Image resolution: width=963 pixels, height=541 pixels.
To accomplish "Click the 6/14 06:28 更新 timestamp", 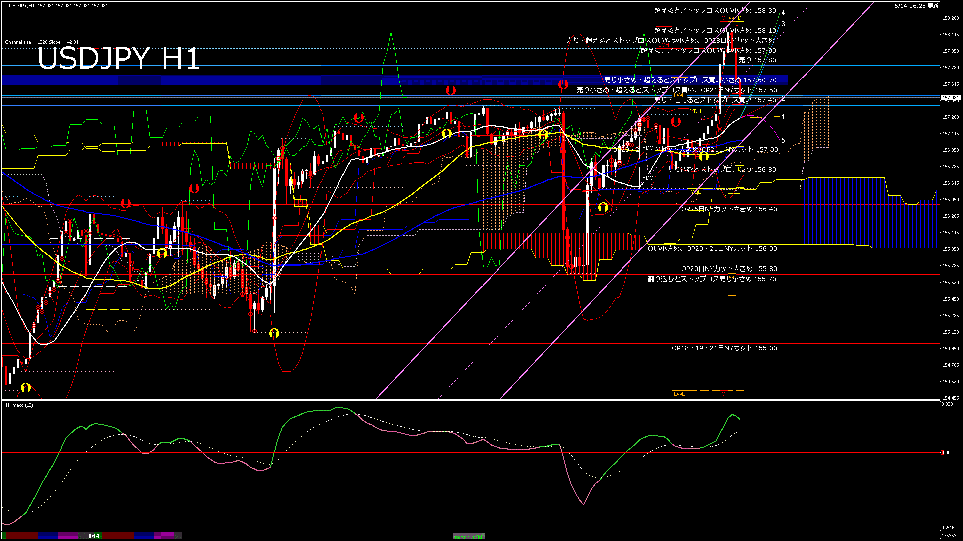I will pos(916,6).
